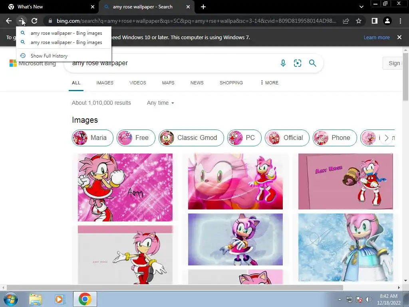Click the vertical scrollbar thumb
This screenshot has height=307, width=409.
coord(405,77)
